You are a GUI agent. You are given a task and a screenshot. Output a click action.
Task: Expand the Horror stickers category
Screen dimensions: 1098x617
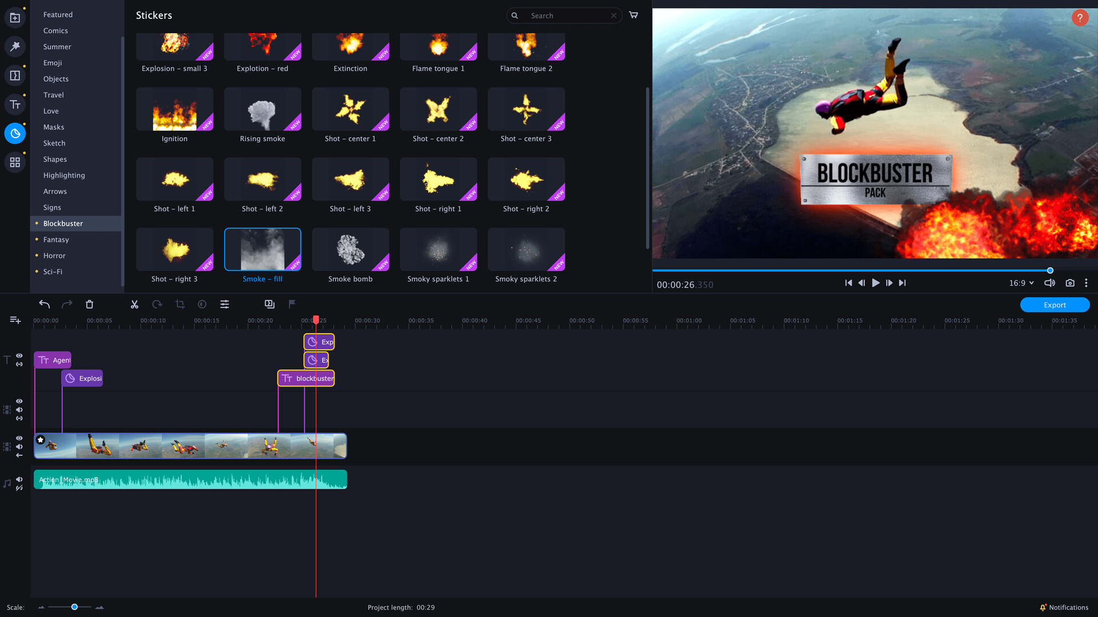[54, 255]
